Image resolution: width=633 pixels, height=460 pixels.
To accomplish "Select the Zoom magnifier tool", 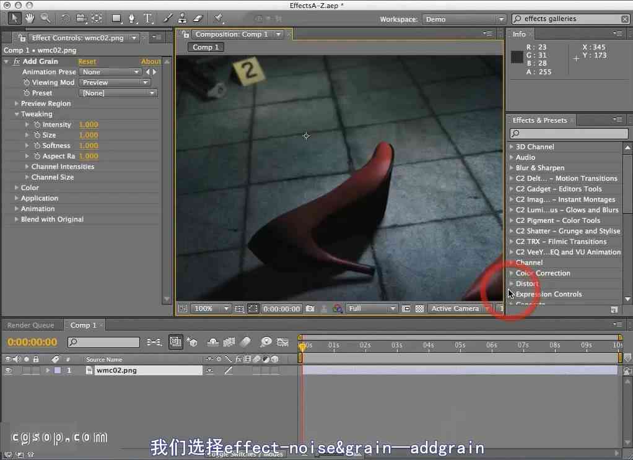I will pyautogui.click(x=45, y=19).
